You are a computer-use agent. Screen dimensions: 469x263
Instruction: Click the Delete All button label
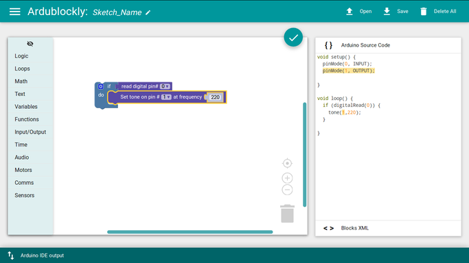pyautogui.click(x=445, y=12)
